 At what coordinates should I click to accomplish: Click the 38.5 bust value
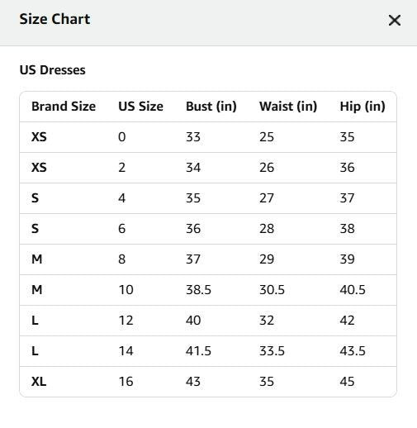tap(198, 290)
